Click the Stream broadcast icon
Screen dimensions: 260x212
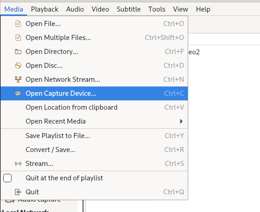coord(18,164)
